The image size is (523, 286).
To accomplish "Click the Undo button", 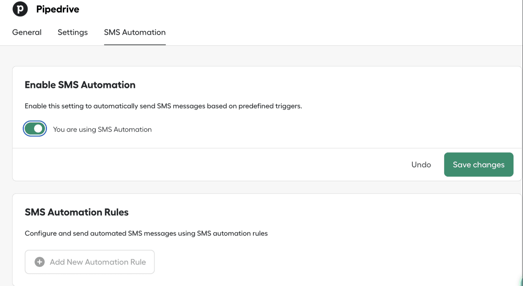I will pyautogui.click(x=421, y=165).
